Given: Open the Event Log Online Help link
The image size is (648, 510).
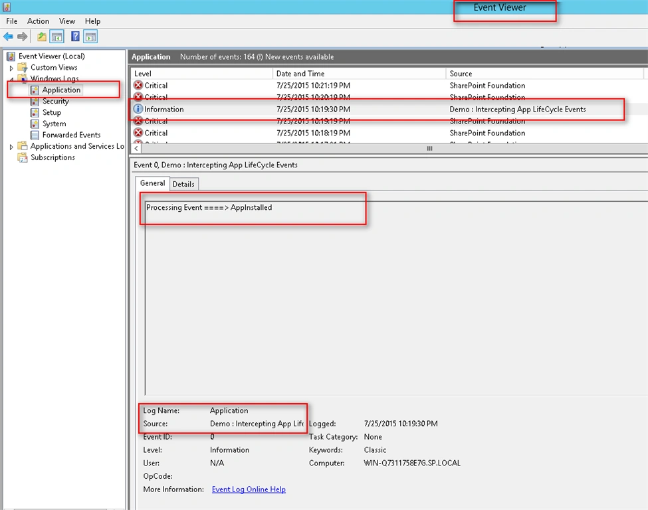Looking at the screenshot, I should click(249, 489).
